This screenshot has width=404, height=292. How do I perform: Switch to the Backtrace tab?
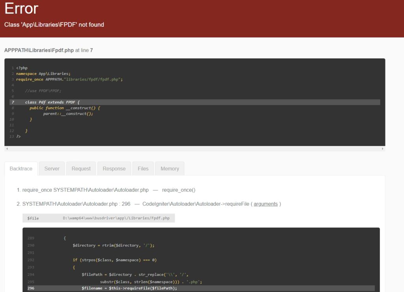click(x=21, y=168)
